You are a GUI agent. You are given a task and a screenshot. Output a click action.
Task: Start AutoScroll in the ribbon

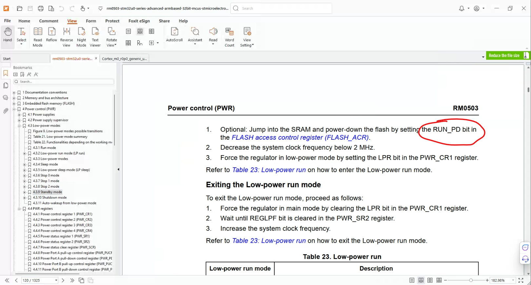click(174, 35)
